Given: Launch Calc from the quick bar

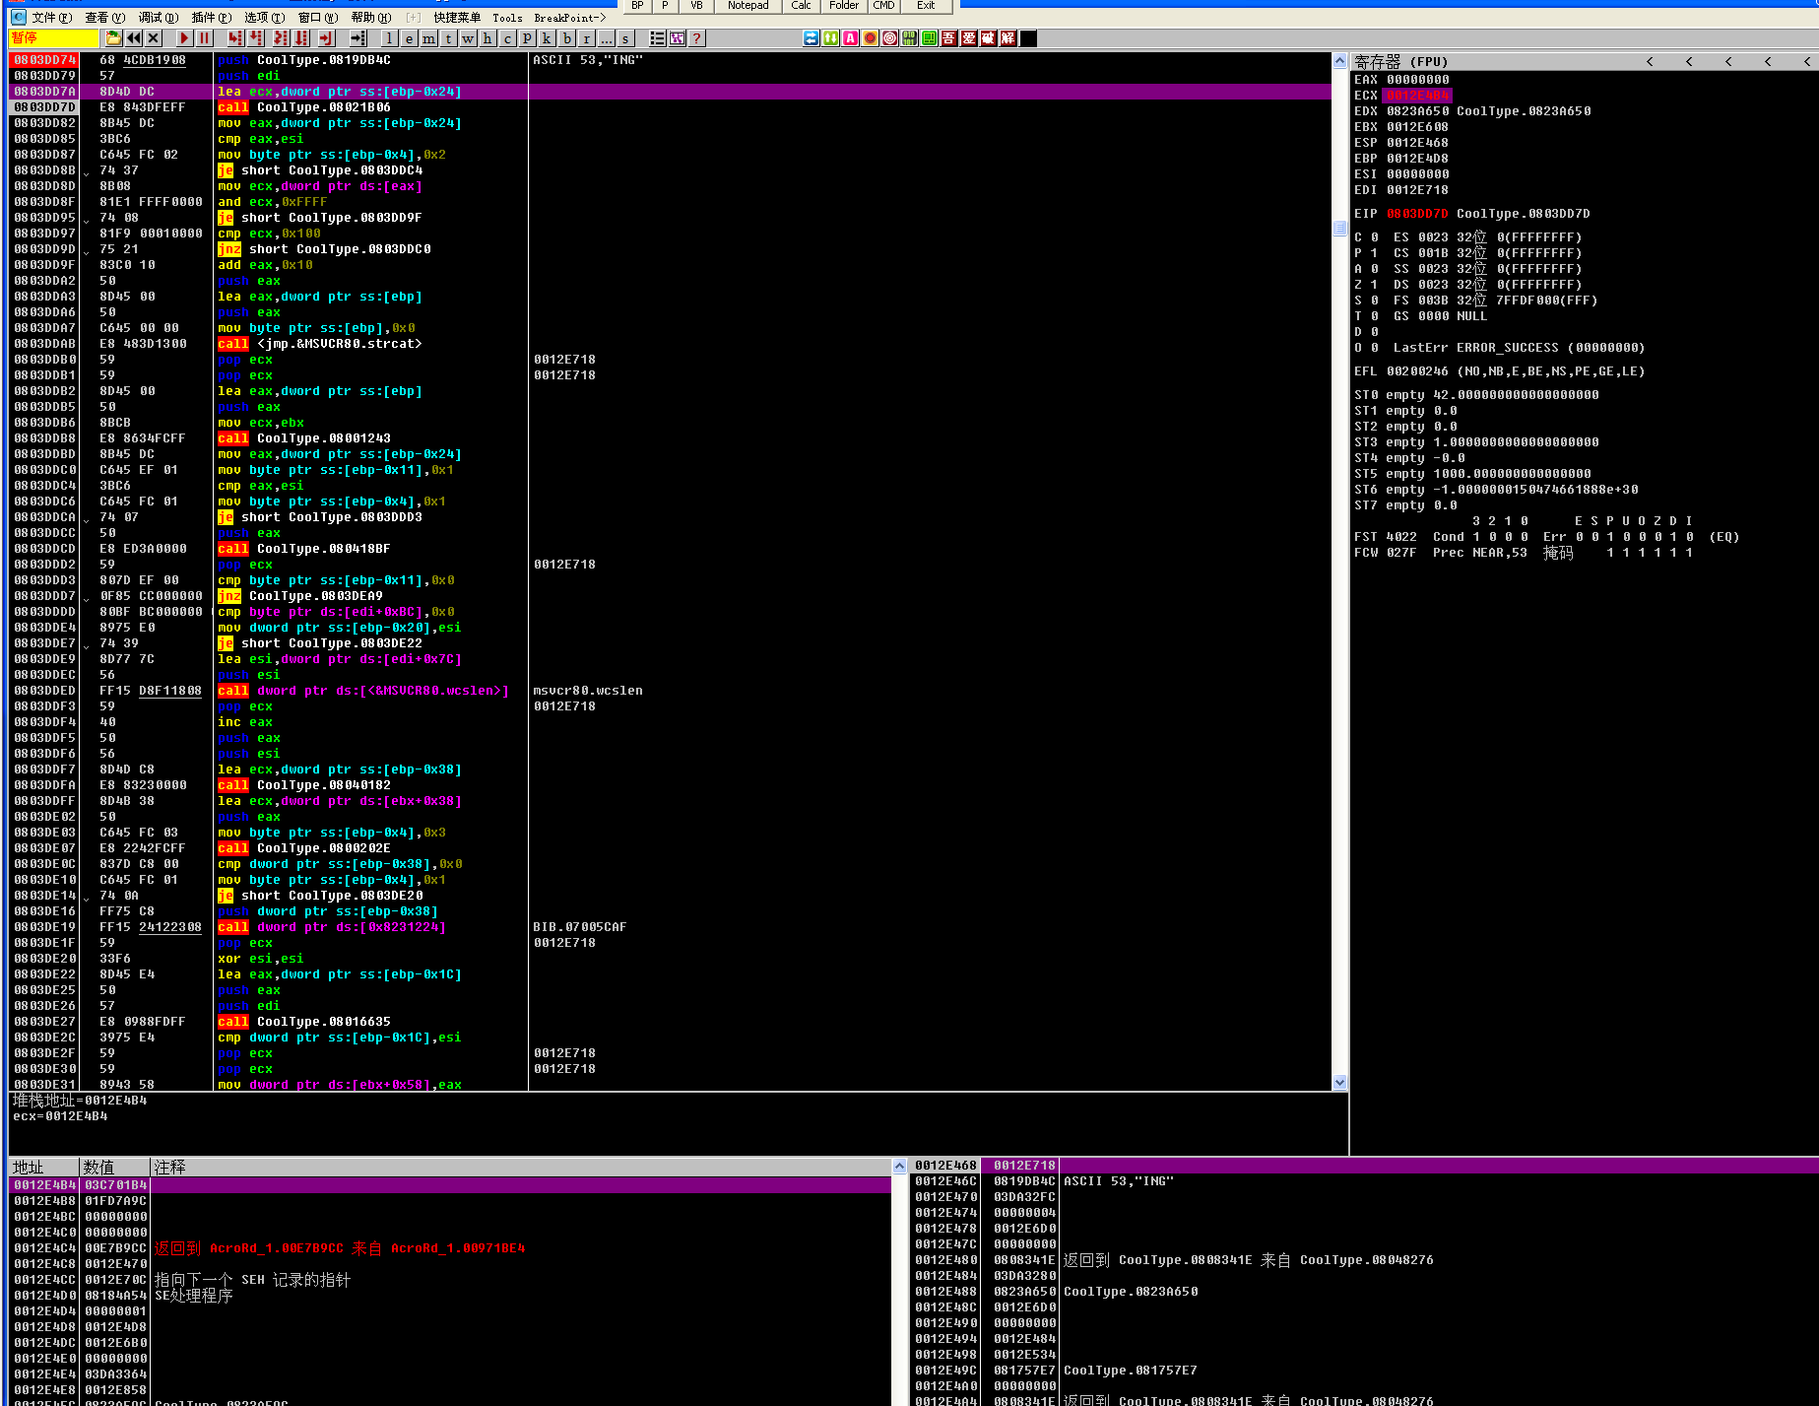Looking at the screenshot, I should [x=800, y=6].
